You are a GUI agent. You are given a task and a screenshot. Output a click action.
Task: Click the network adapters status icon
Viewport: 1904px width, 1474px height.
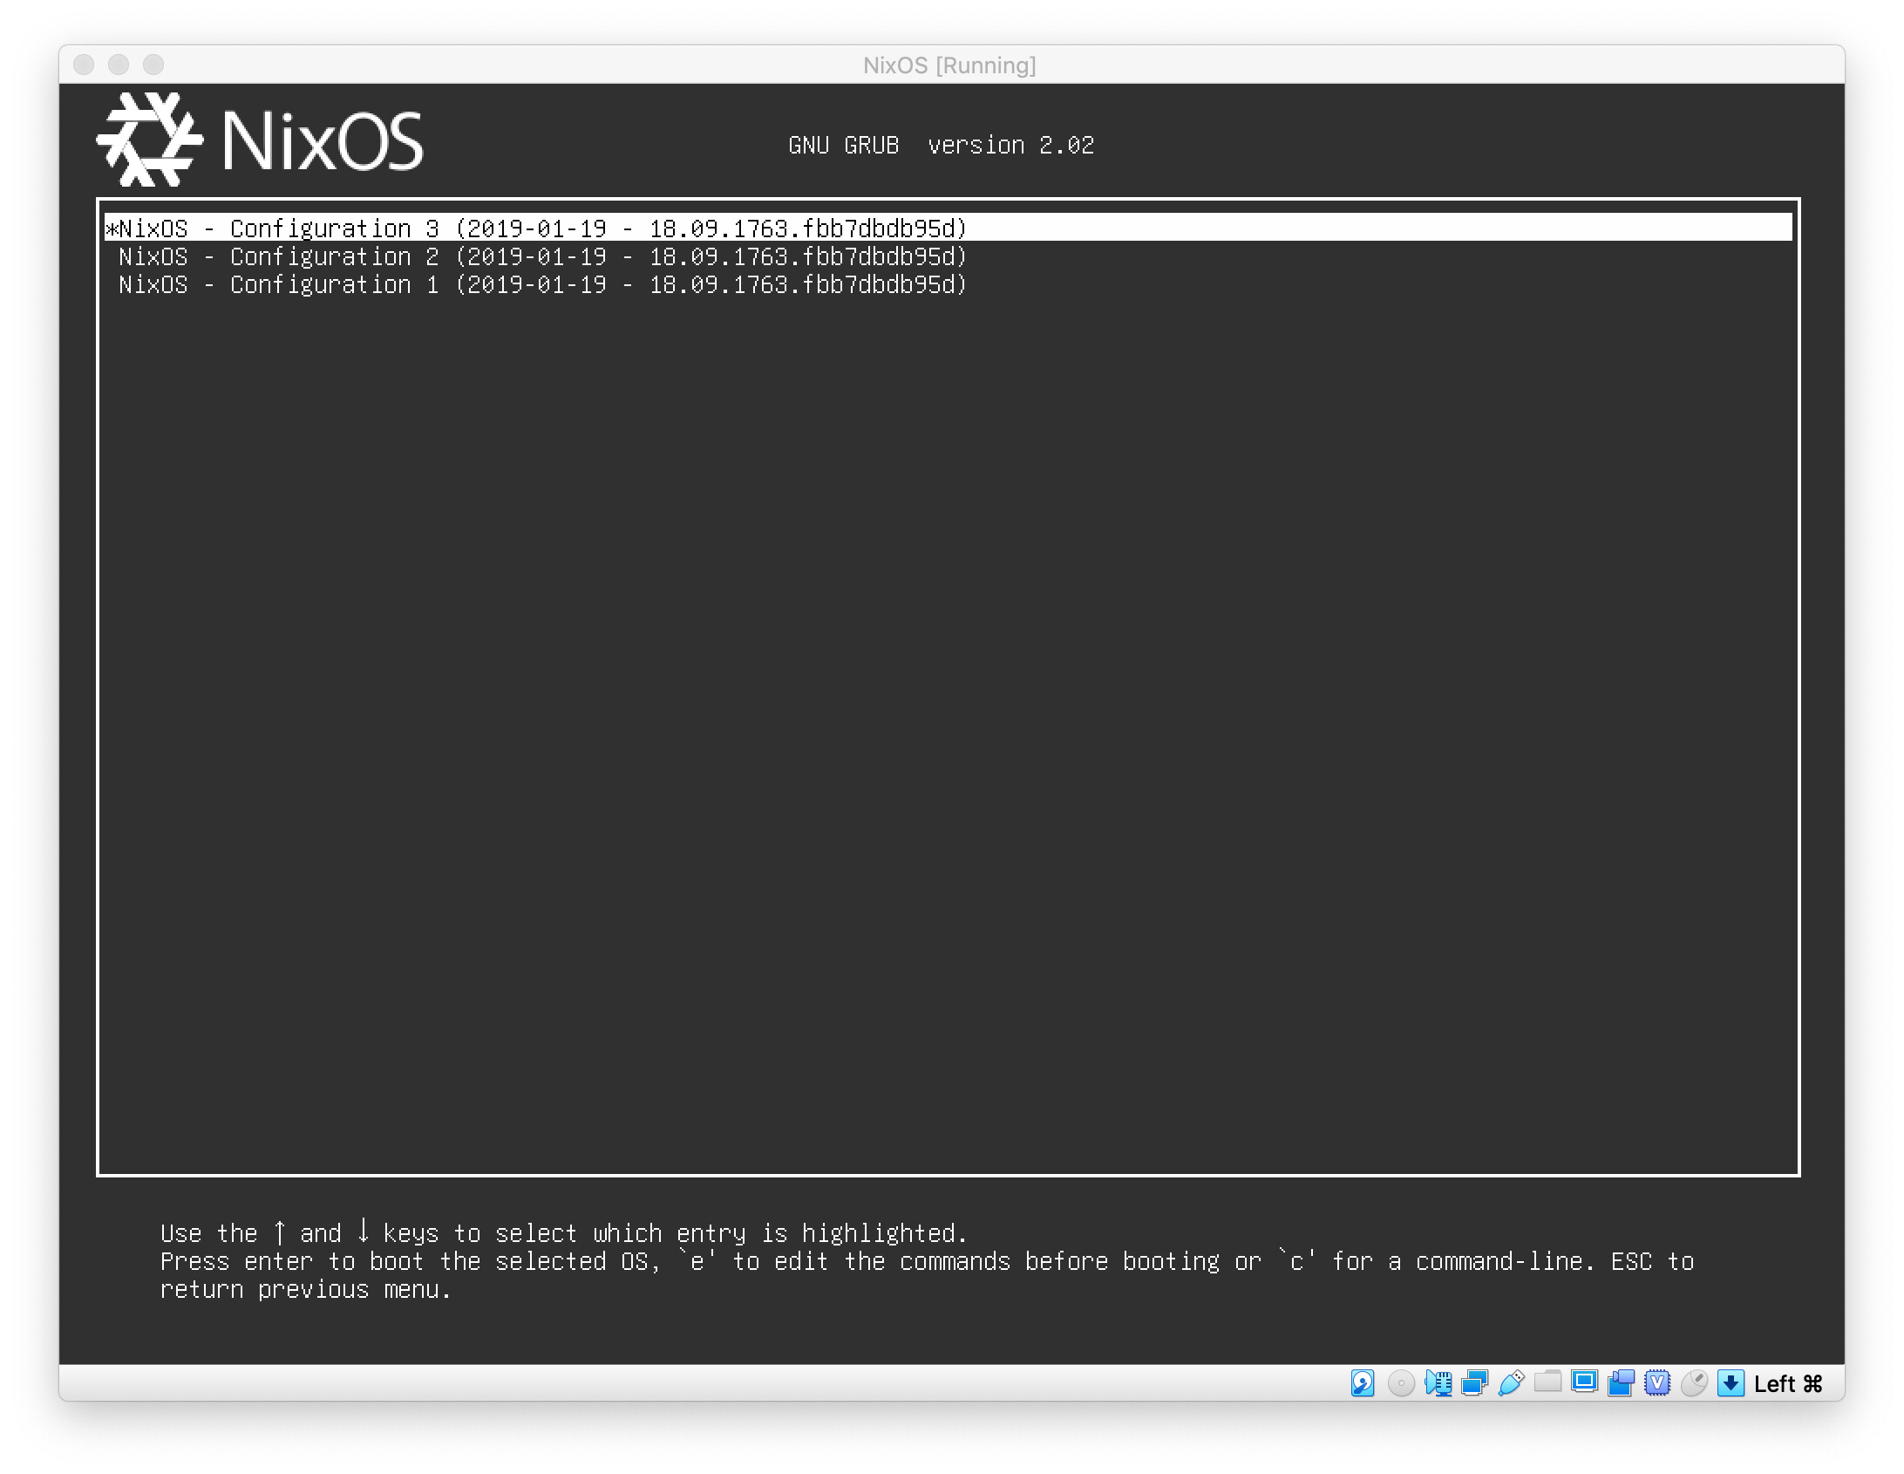tap(1474, 1383)
